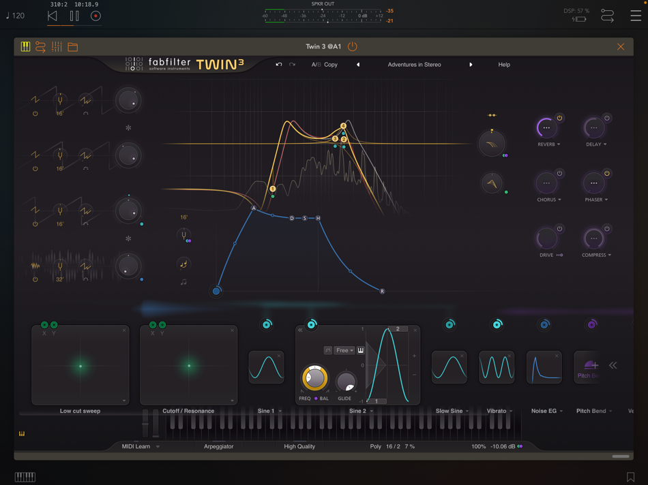Open the Free sync mode dropdown in Sine 2
This screenshot has width=648, height=485.
[x=344, y=349]
